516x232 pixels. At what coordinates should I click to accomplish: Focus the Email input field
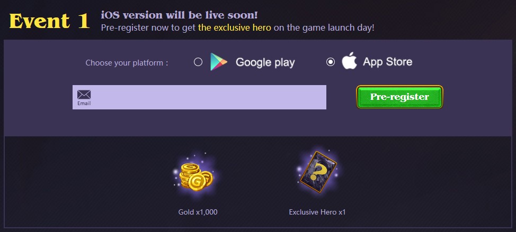tap(199, 97)
